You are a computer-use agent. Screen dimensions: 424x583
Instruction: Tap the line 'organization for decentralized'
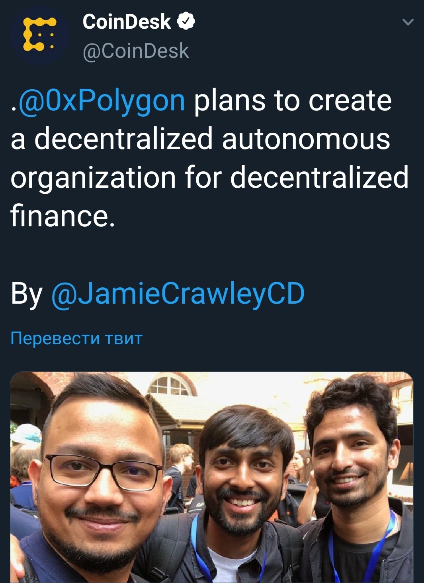tap(209, 178)
